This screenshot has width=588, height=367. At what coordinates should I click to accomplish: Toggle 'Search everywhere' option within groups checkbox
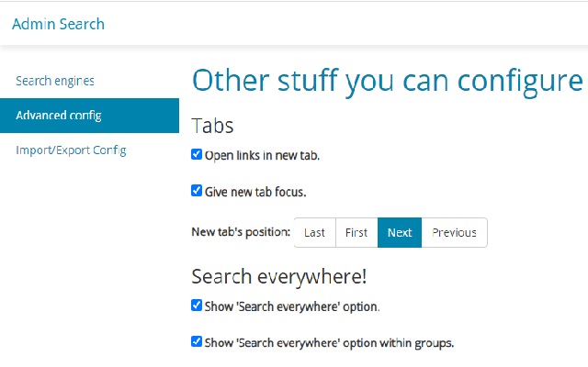[197, 341]
